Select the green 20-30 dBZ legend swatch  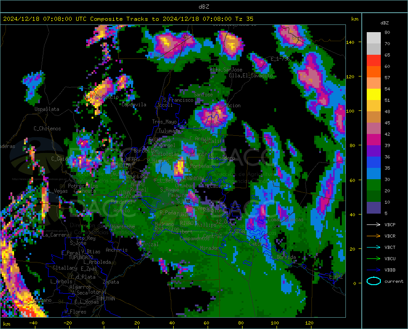[374, 185]
